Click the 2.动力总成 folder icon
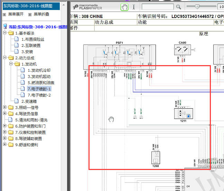This screenshot has height=191, width=224. coord(11,58)
